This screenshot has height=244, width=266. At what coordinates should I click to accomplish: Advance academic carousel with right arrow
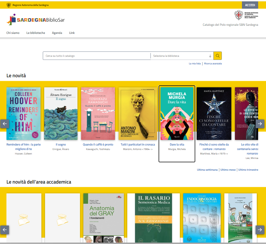pos(260,230)
